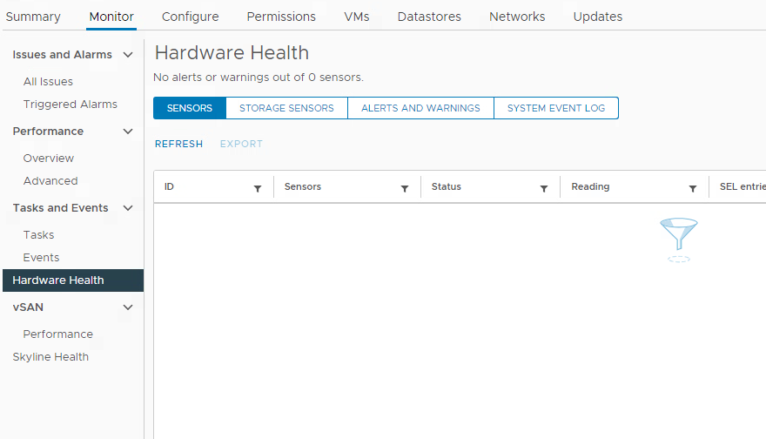Viewport: 766px width, 439px height.
Task: Open the Configure tab
Action: coord(190,17)
